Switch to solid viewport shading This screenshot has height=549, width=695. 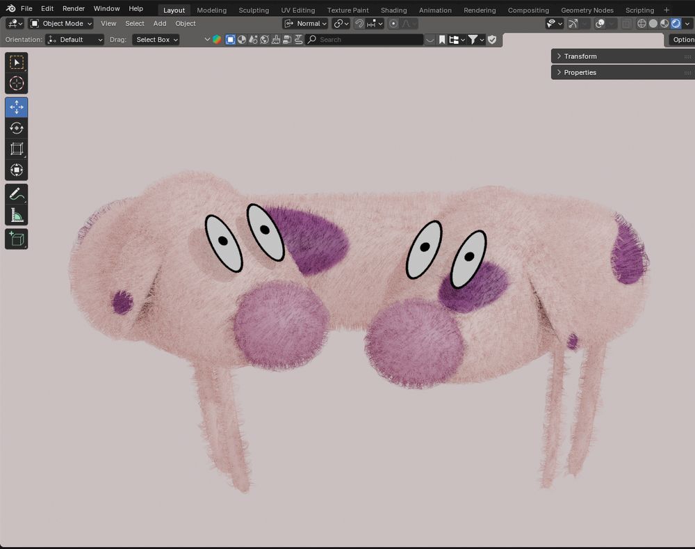point(653,24)
